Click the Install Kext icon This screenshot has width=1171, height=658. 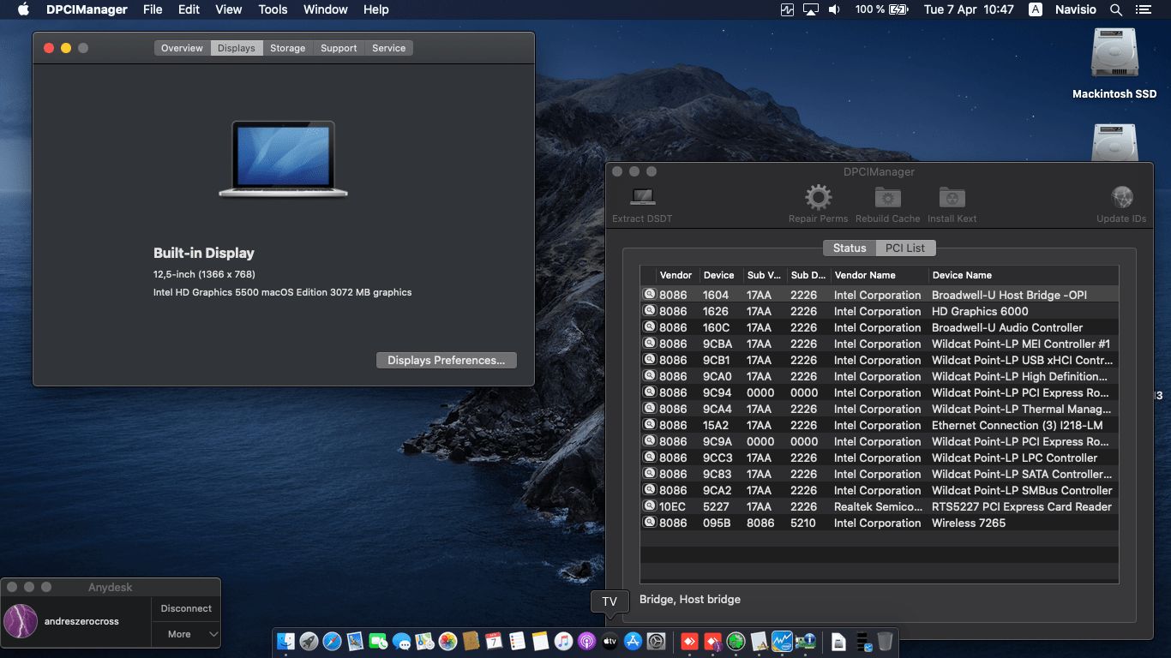point(952,198)
